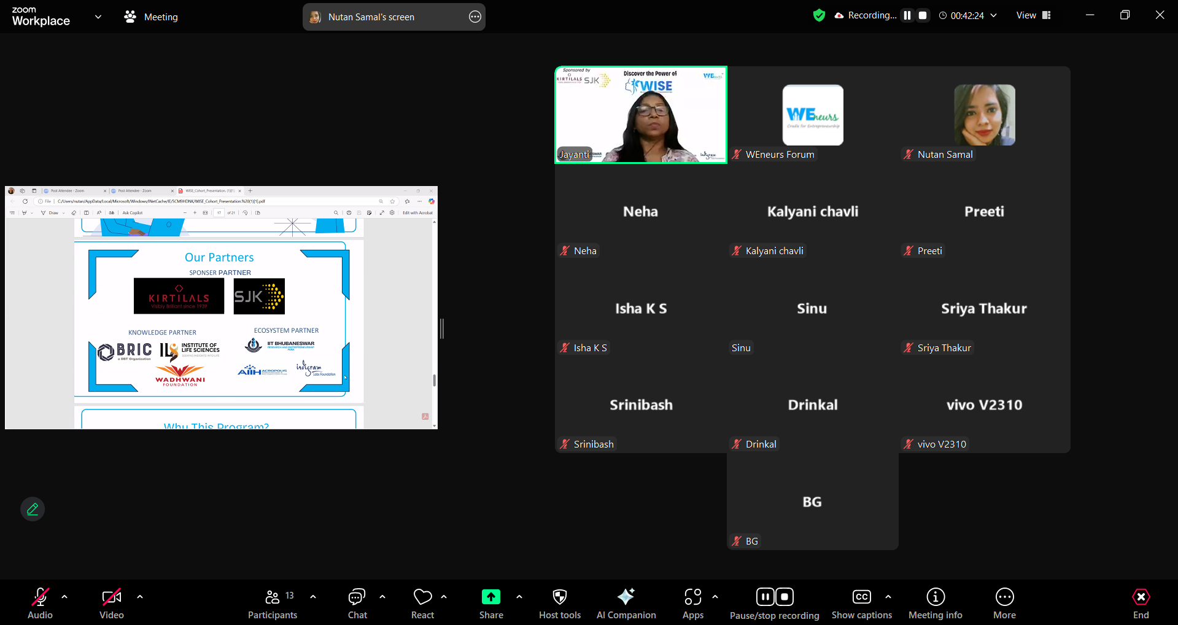Expand video options arrow beside Video

140,597
